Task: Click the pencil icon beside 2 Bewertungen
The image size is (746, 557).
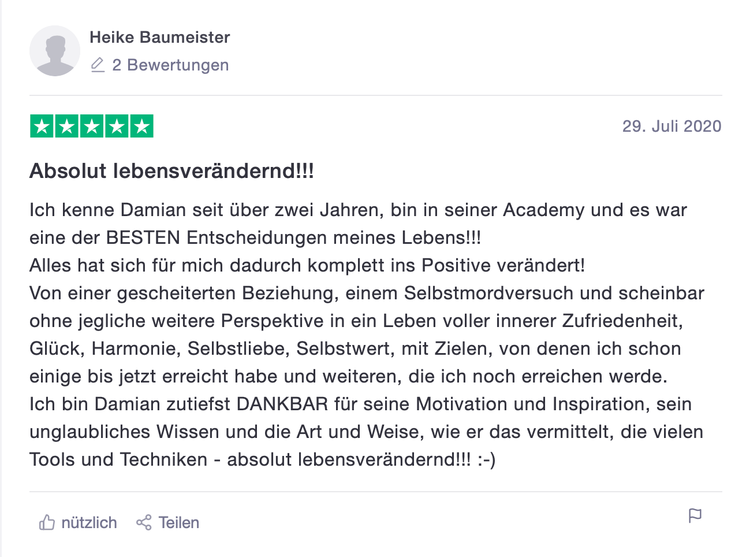Action: point(98,65)
